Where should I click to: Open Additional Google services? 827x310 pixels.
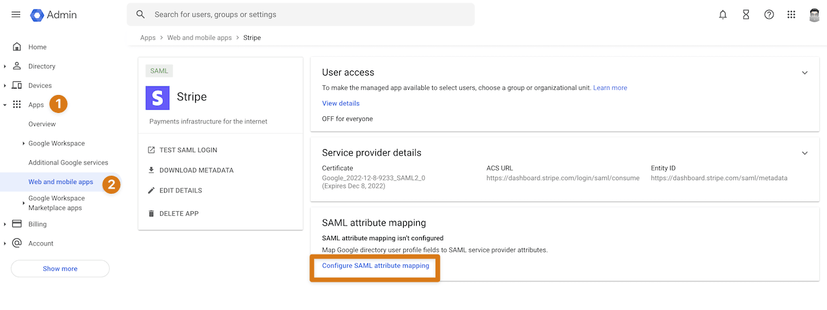[68, 163]
